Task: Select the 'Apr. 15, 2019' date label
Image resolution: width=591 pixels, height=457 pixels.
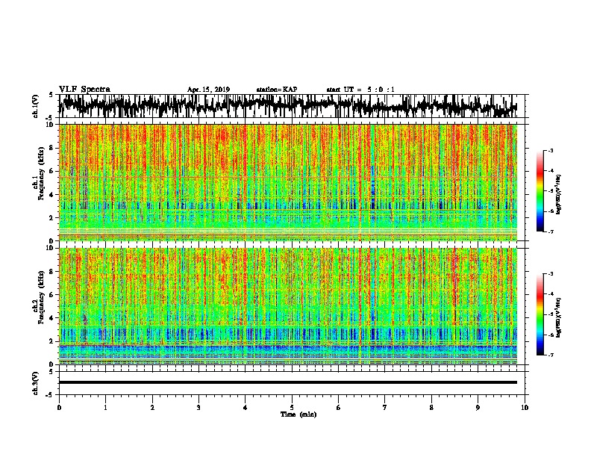Action: click(x=208, y=90)
